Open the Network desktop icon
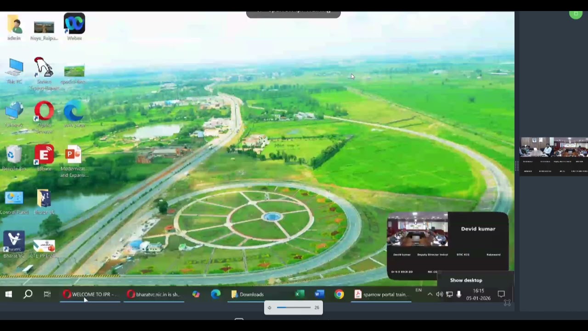Viewport: 588px width, 331px height. (x=14, y=114)
